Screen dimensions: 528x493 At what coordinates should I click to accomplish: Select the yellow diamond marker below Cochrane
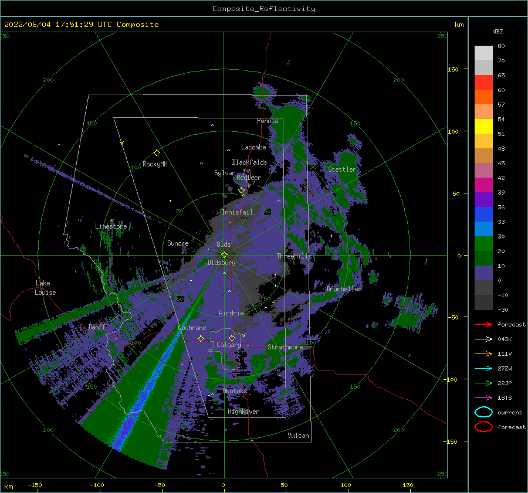click(x=201, y=338)
